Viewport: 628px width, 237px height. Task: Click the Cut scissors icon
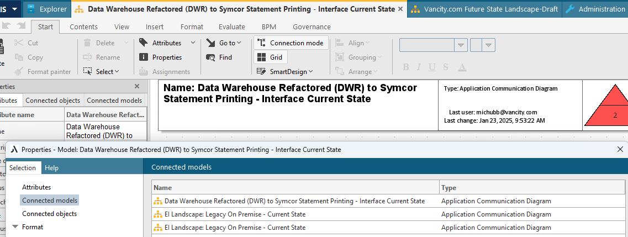point(19,43)
